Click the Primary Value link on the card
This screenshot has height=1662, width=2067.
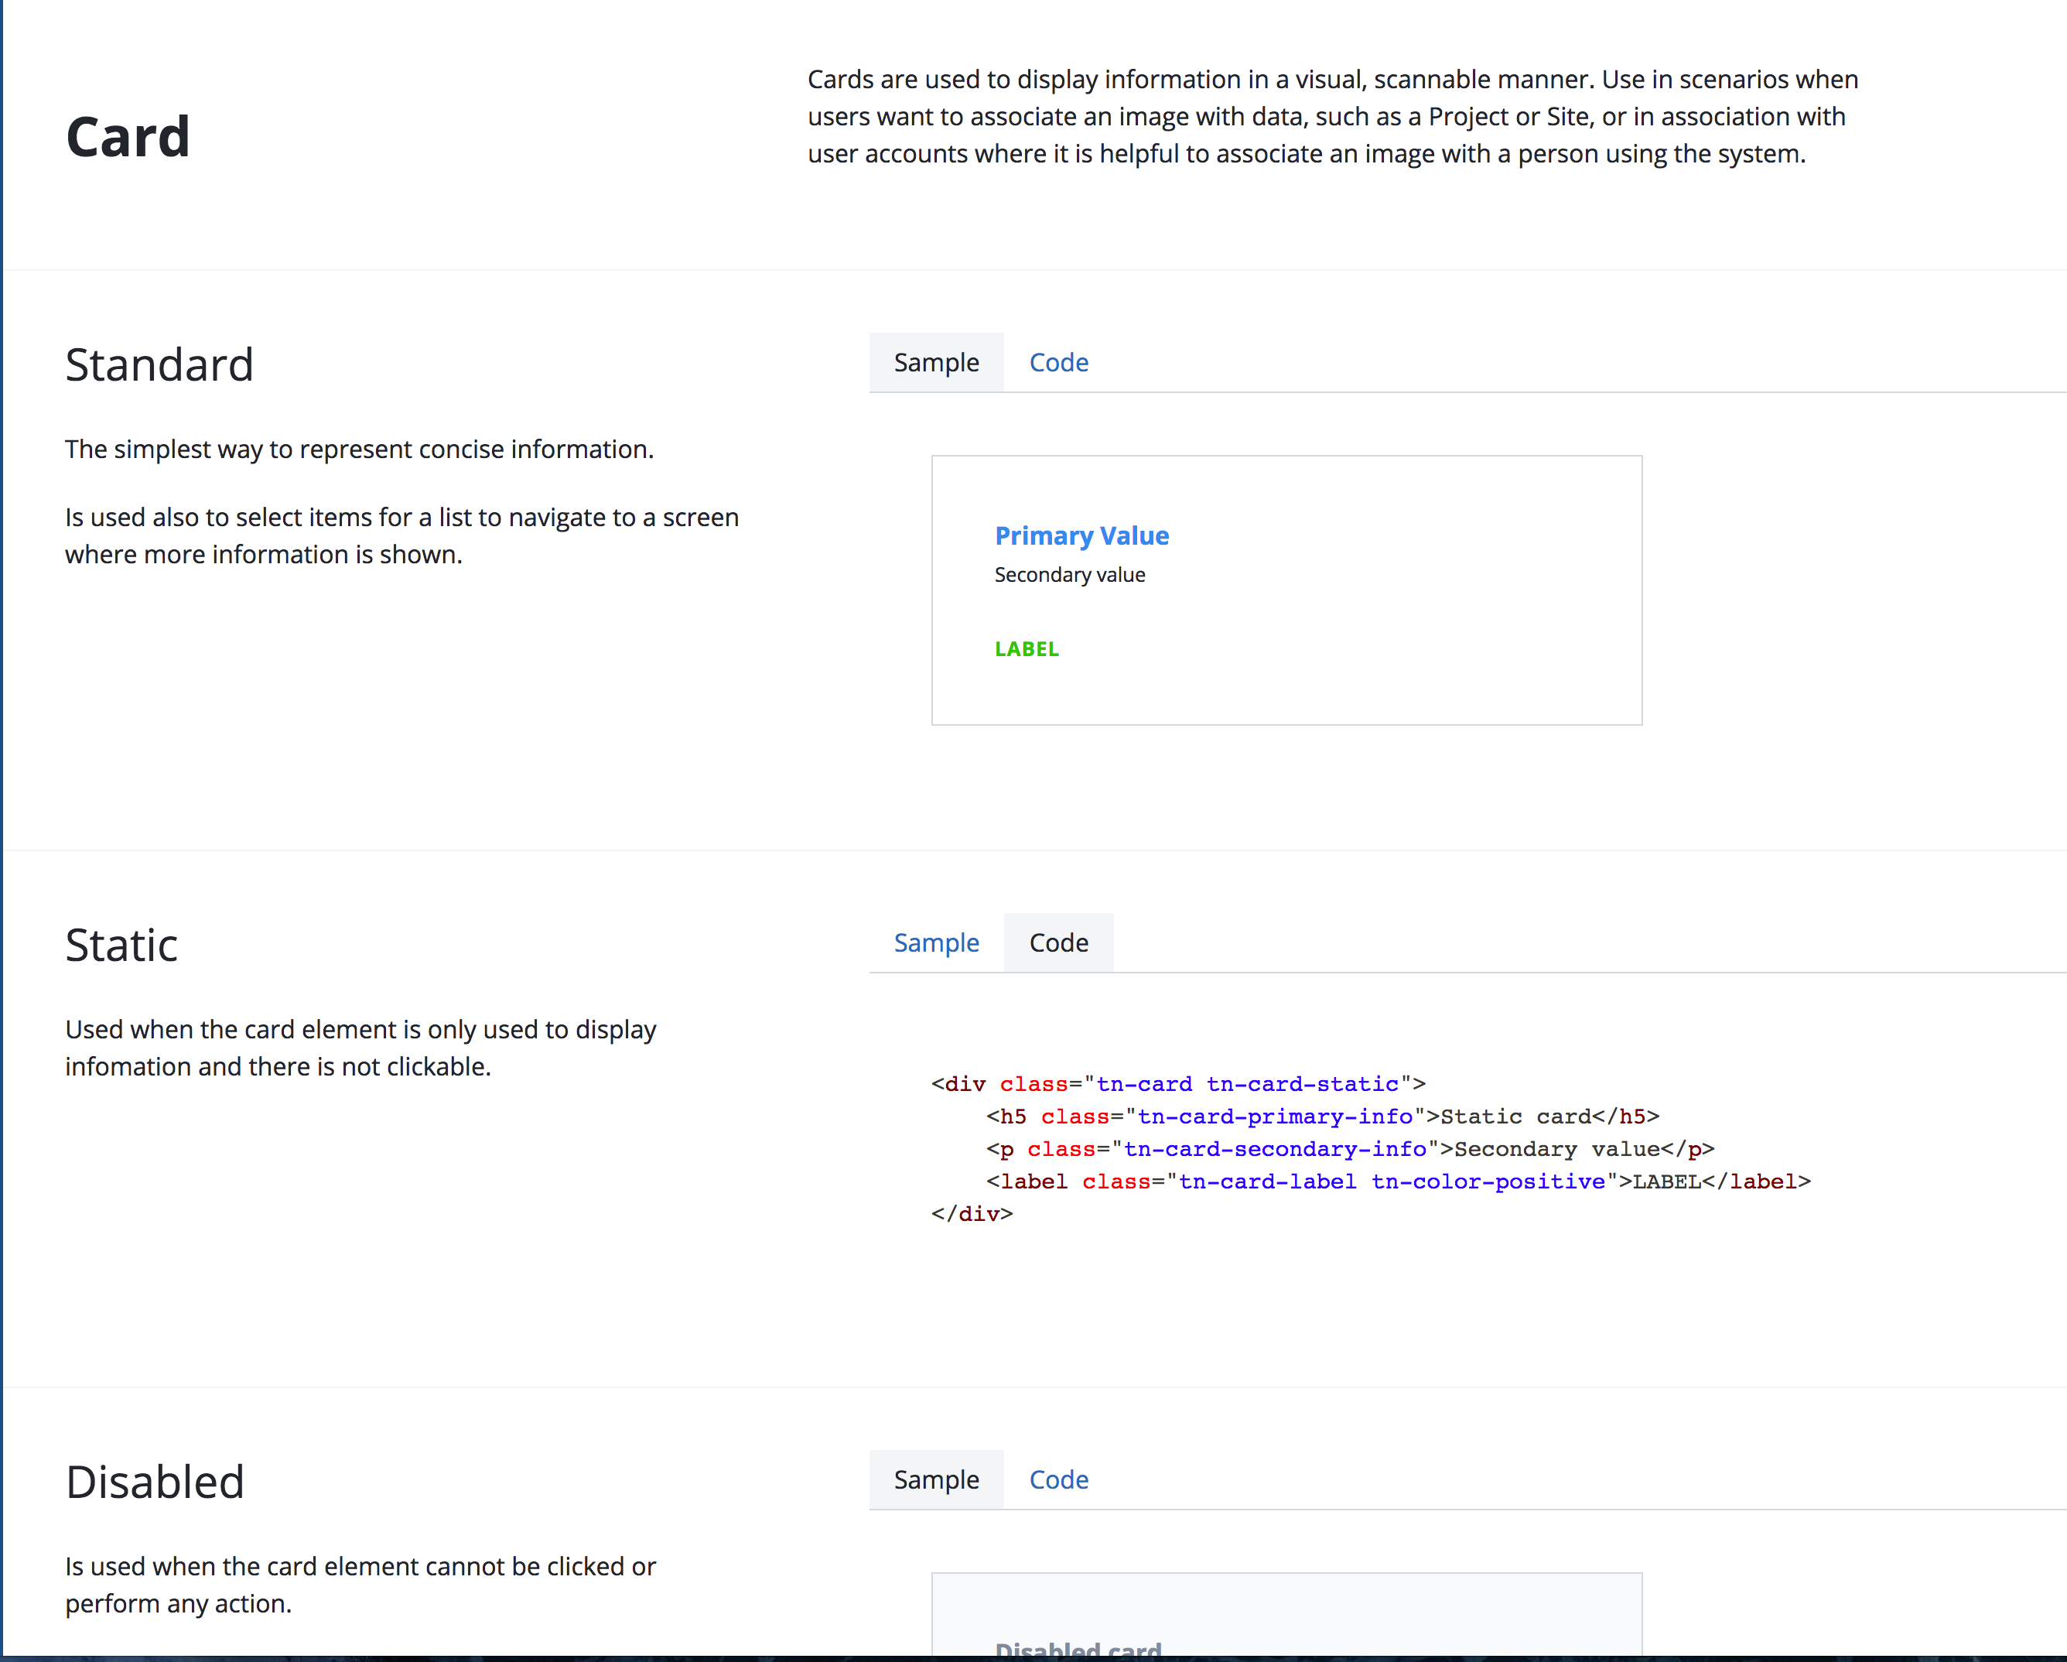click(x=1081, y=535)
